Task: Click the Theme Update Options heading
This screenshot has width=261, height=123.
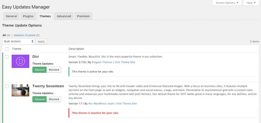Action: (22, 25)
